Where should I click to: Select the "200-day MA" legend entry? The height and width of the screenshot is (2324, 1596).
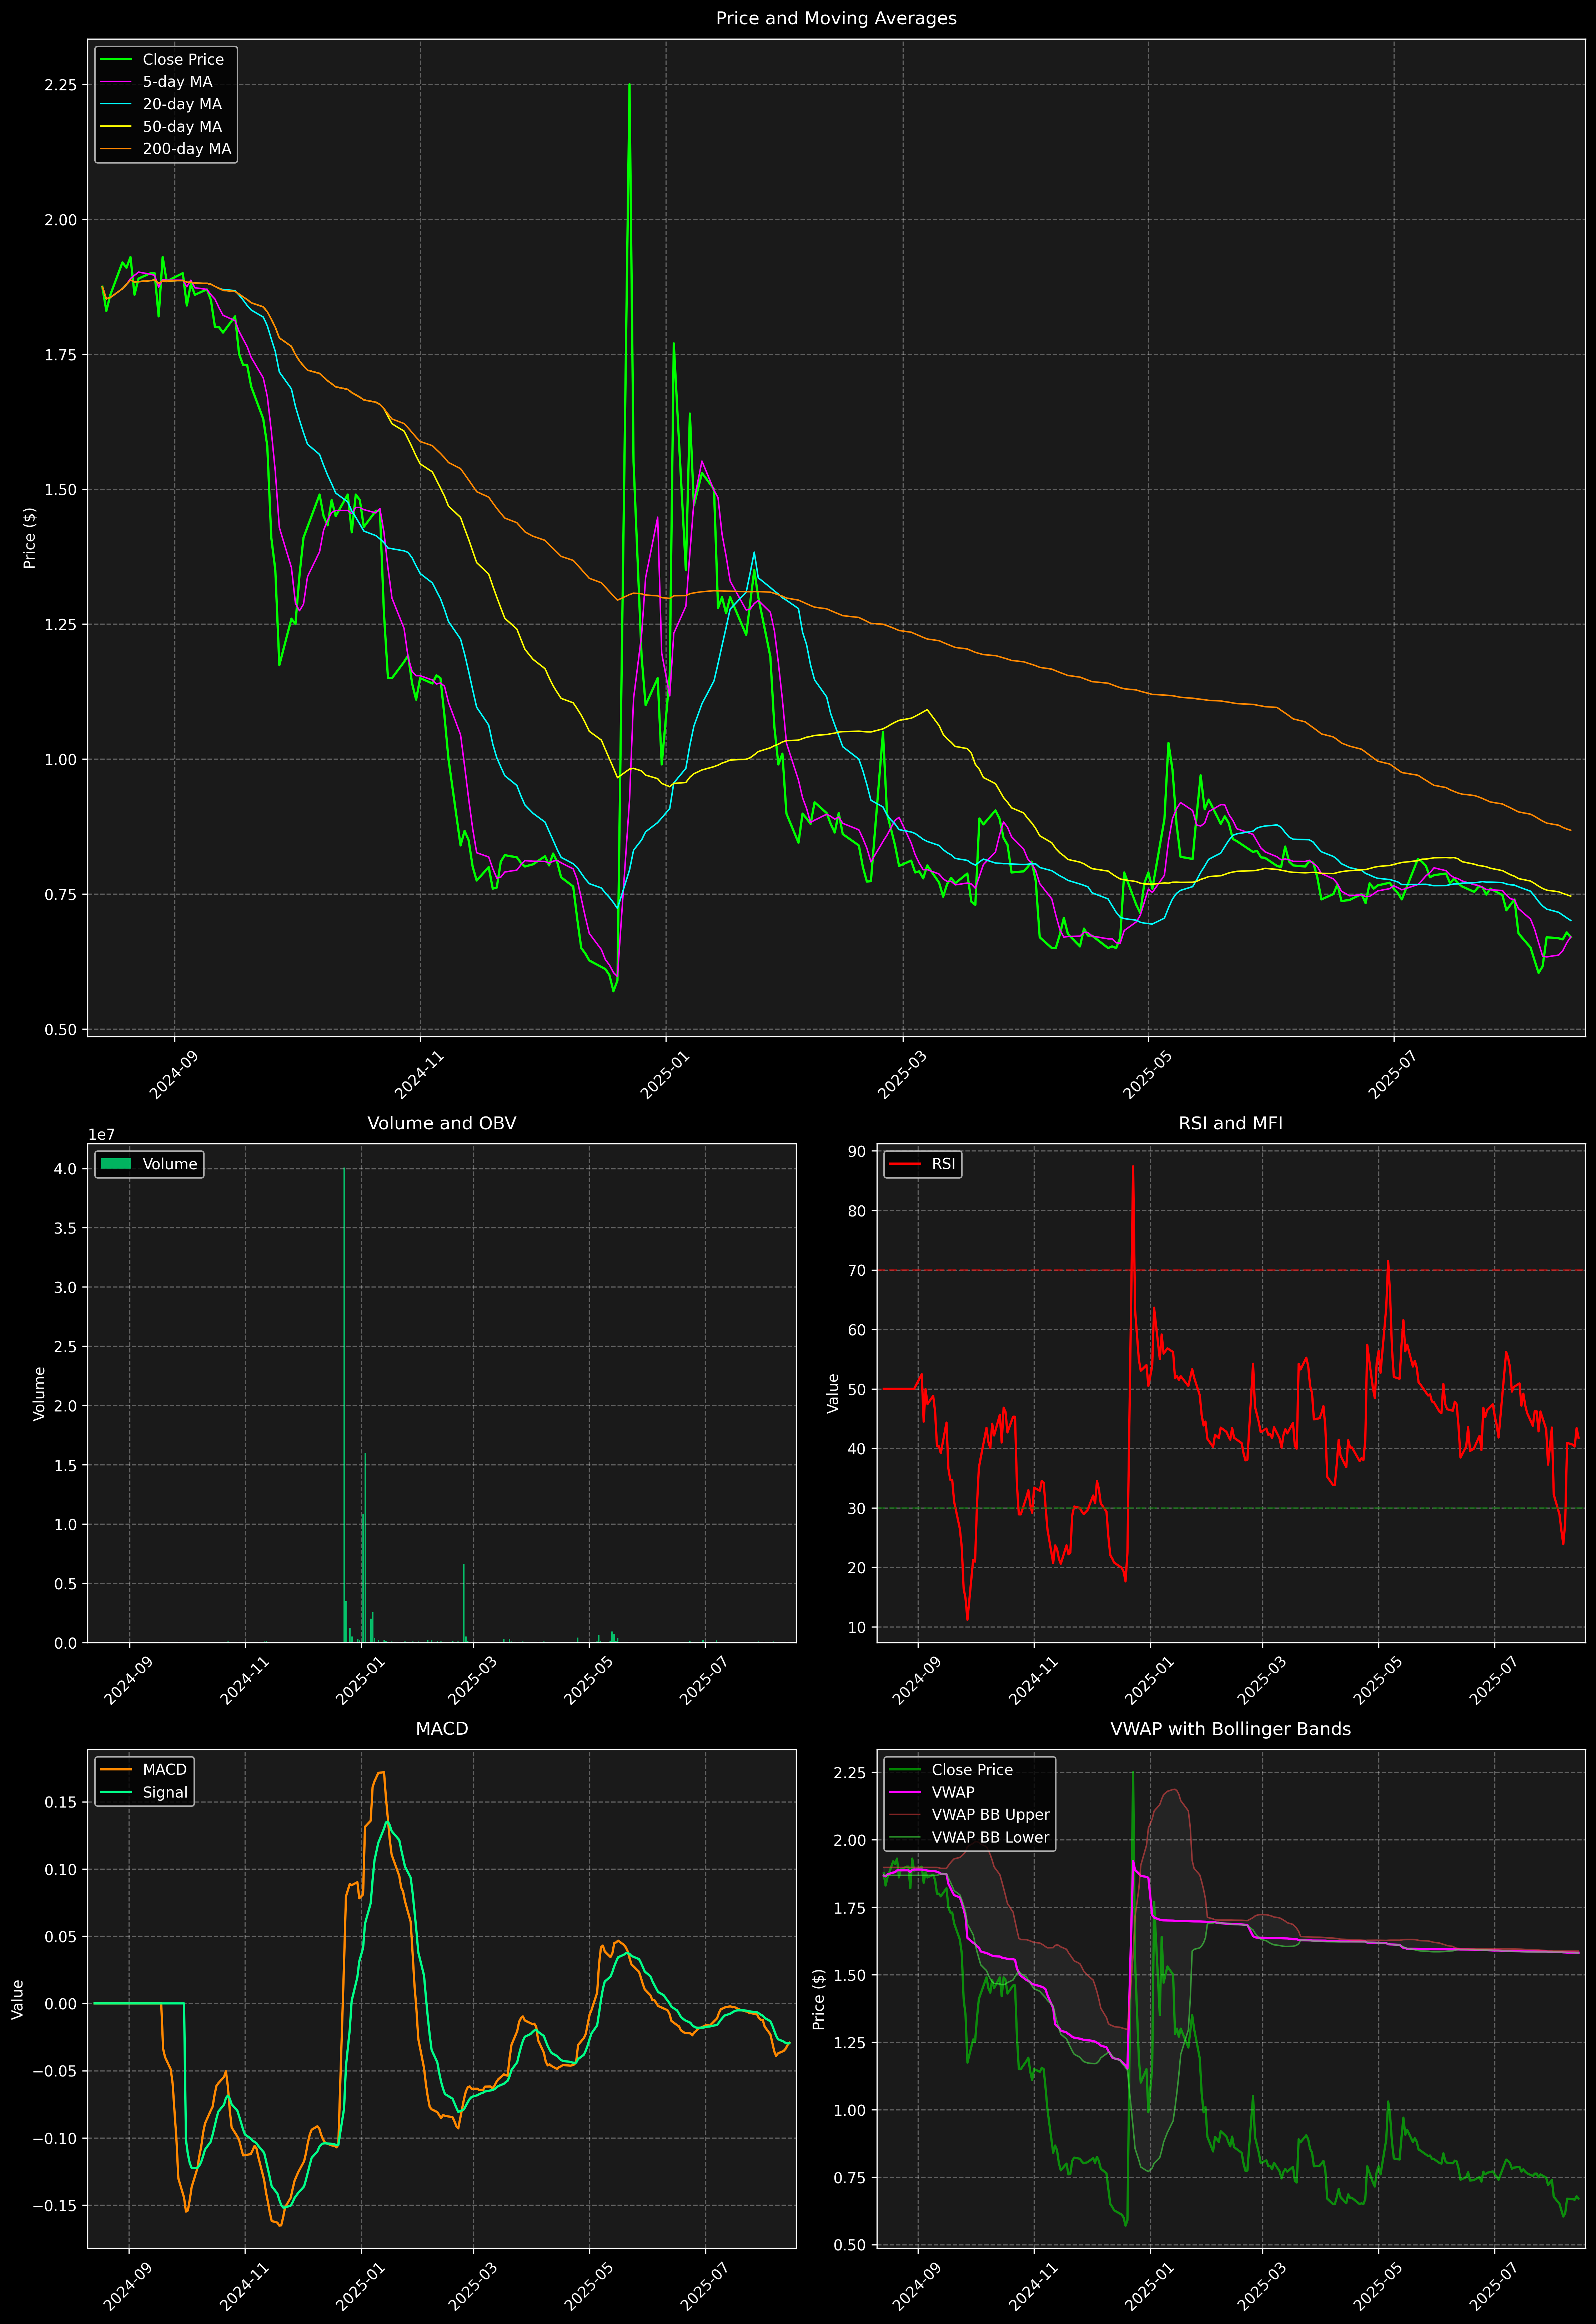[x=187, y=149]
